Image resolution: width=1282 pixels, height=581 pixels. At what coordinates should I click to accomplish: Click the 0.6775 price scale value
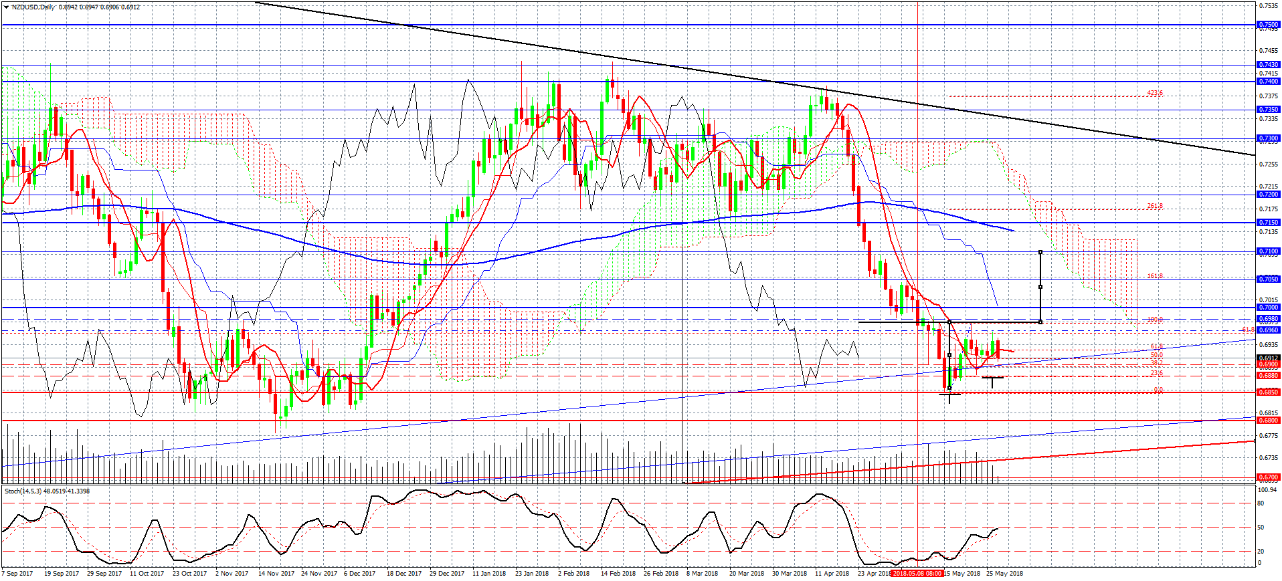1269,435
